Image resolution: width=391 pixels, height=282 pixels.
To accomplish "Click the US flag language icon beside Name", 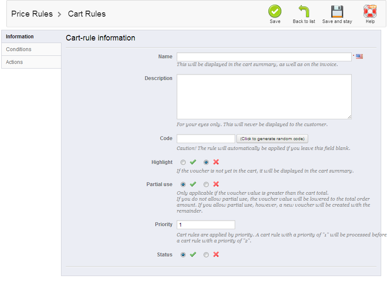I will [359, 56].
